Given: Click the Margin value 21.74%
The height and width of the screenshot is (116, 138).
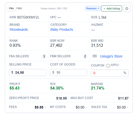Looking at the screenshot, I should (97, 88).
